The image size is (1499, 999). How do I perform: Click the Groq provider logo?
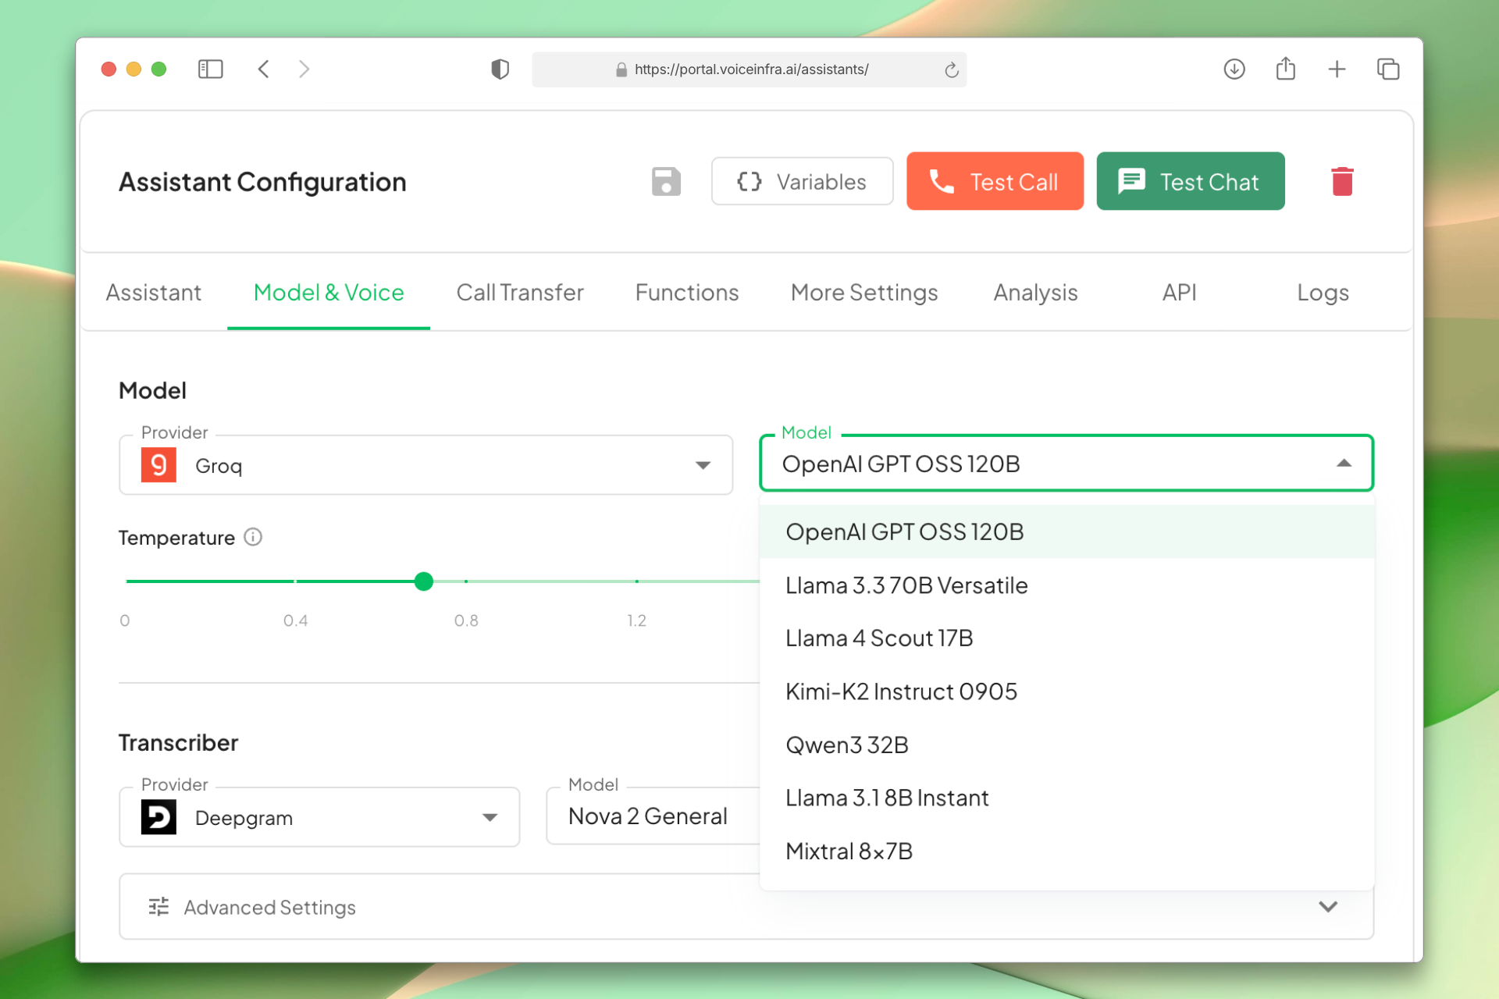click(x=158, y=465)
